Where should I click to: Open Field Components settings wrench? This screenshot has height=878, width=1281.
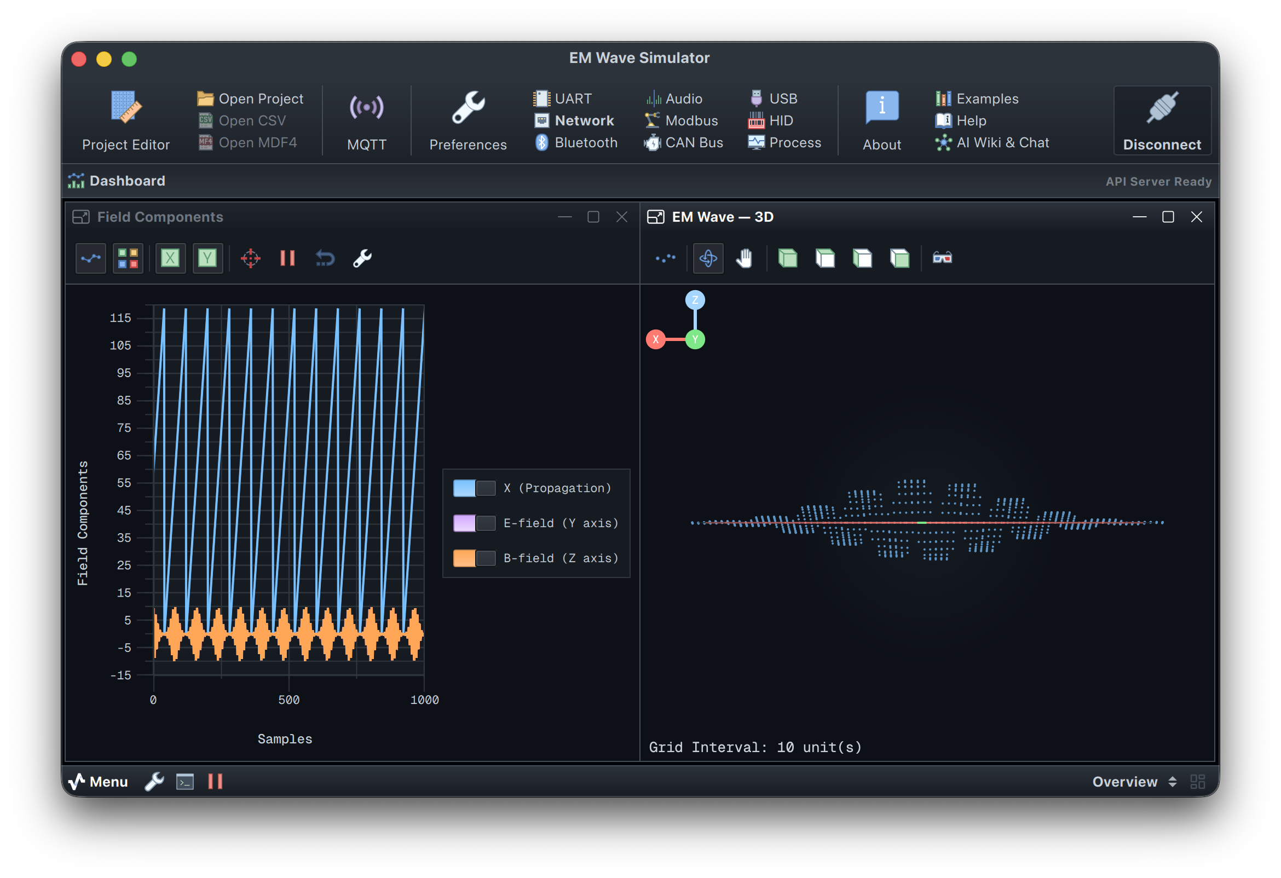click(x=362, y=258)
